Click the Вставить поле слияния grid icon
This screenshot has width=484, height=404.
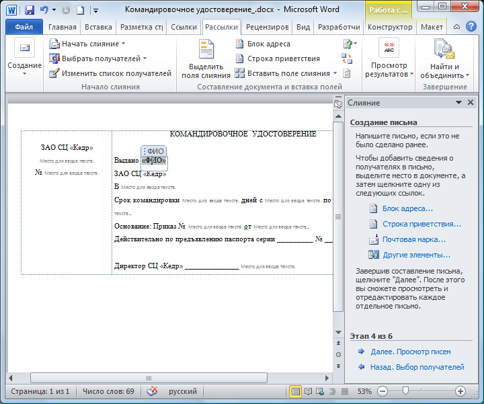pos(239,73)
